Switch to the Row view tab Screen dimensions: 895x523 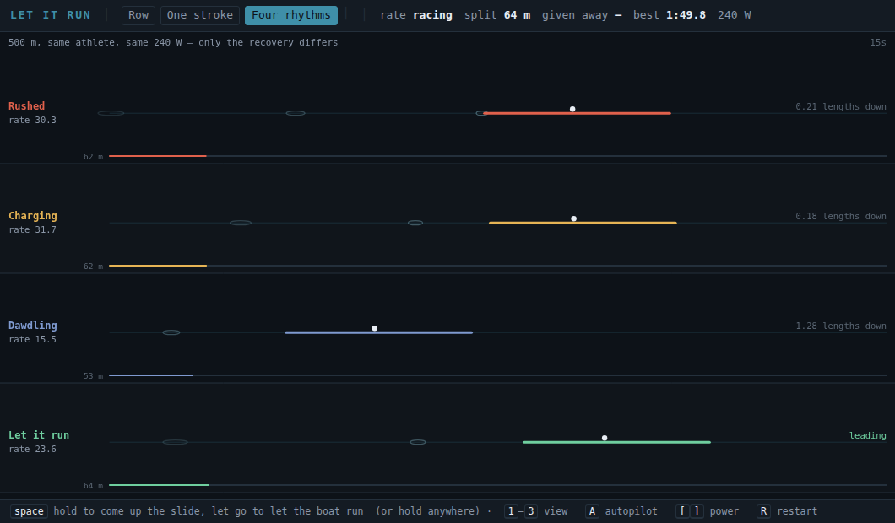pos(138,15)
